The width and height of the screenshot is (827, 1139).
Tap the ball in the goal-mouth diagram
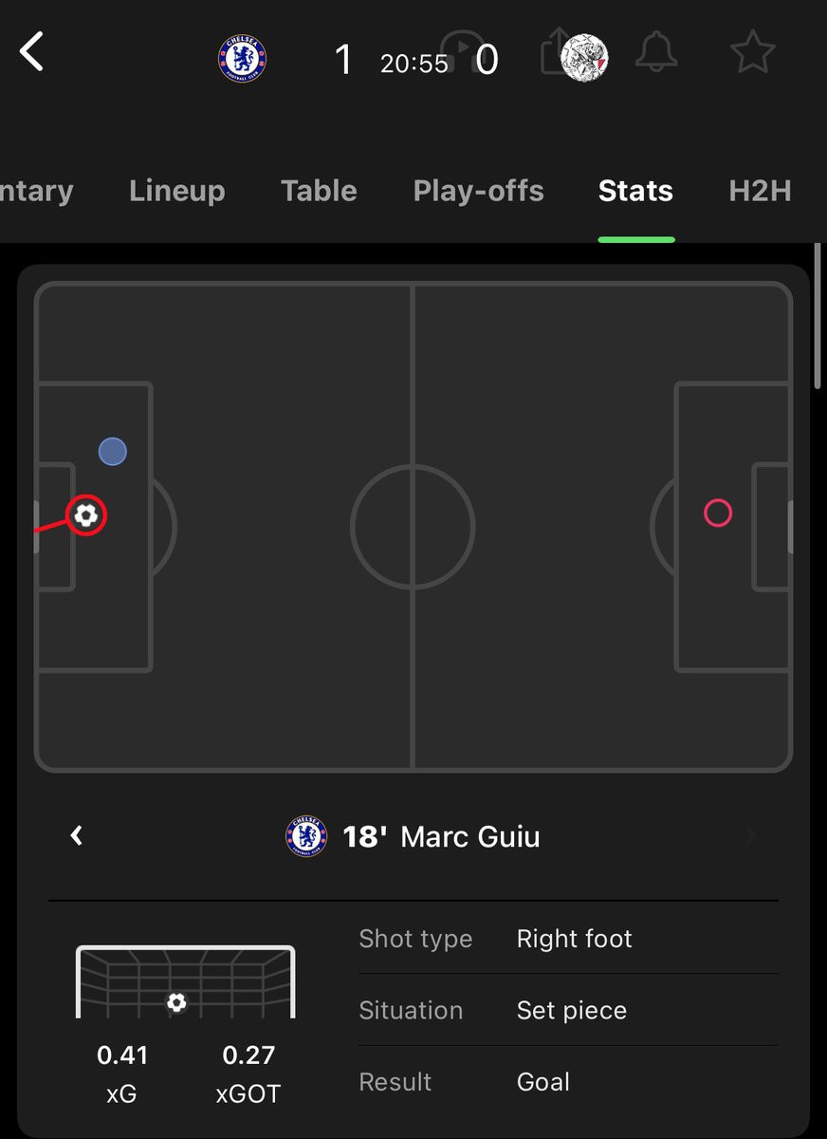tap(176, 1002)
